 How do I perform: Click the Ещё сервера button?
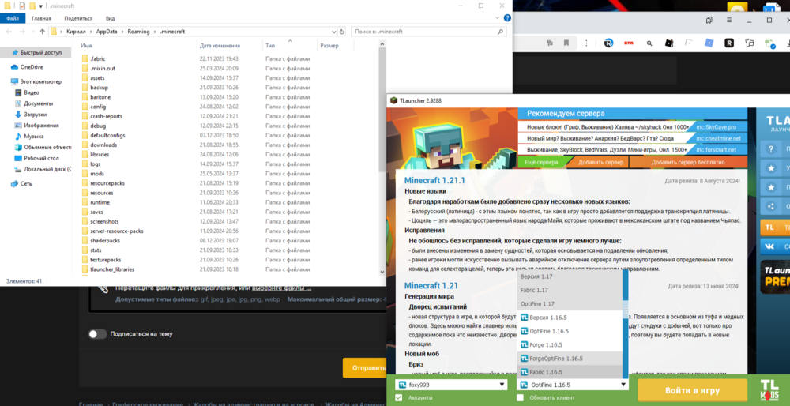[541, 162]
